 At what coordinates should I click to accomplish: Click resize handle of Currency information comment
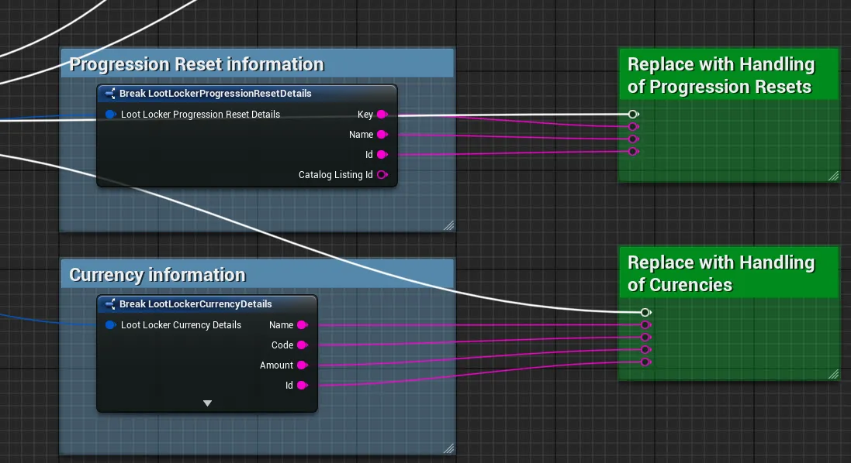tap(449, 448)
